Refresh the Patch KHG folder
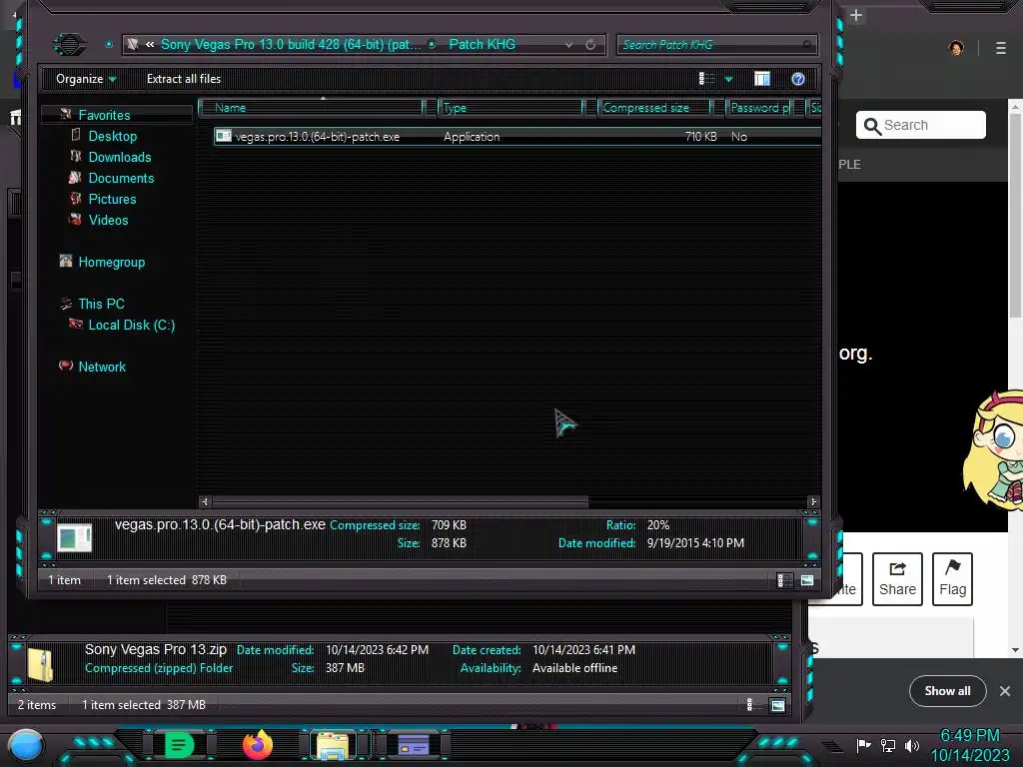This screenshot has height=767, width=1023. pyautogui.click(x=590, y=44)
